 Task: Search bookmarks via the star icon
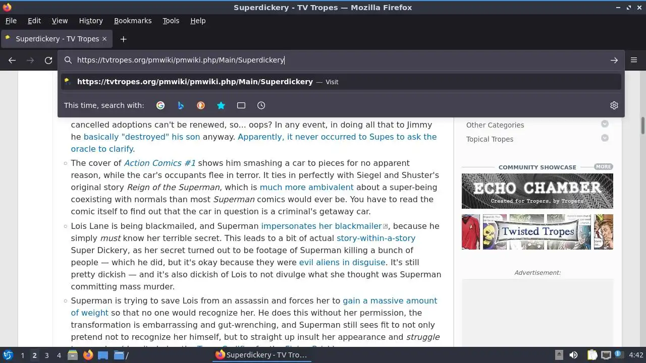pyautogui.click(x=221, y=105)
